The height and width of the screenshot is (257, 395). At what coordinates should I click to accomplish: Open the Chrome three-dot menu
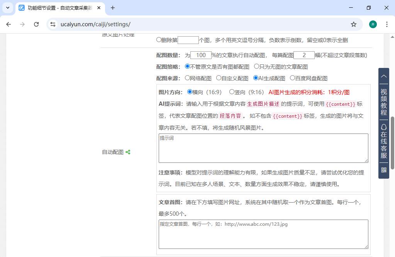click(387, 24)
